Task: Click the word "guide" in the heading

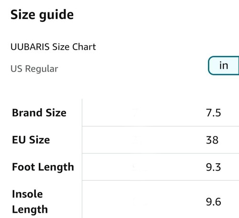Action: (x=56, y=15)
